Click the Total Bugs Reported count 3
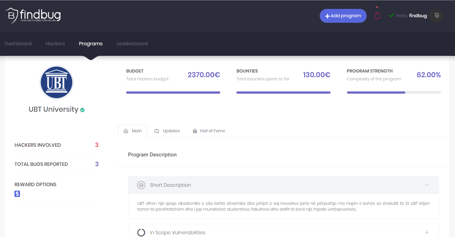455x237 pixels. pyautogui.click(x=97, y=164)
